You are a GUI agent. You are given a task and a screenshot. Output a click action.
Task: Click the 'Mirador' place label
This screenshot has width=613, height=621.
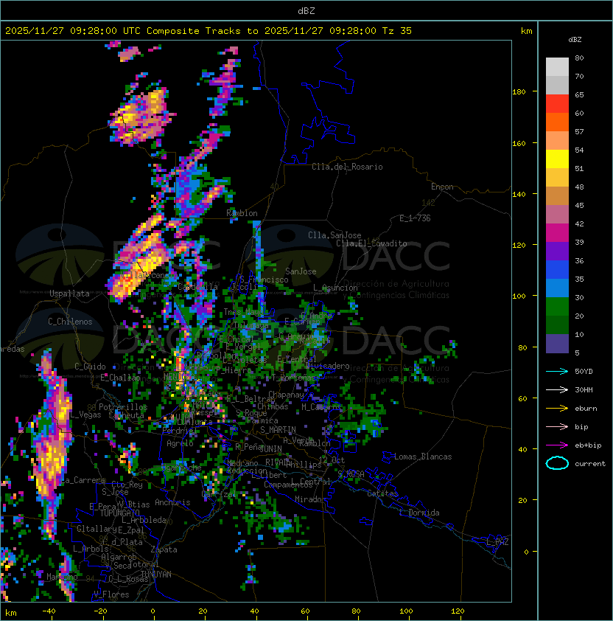coord(311,499)
